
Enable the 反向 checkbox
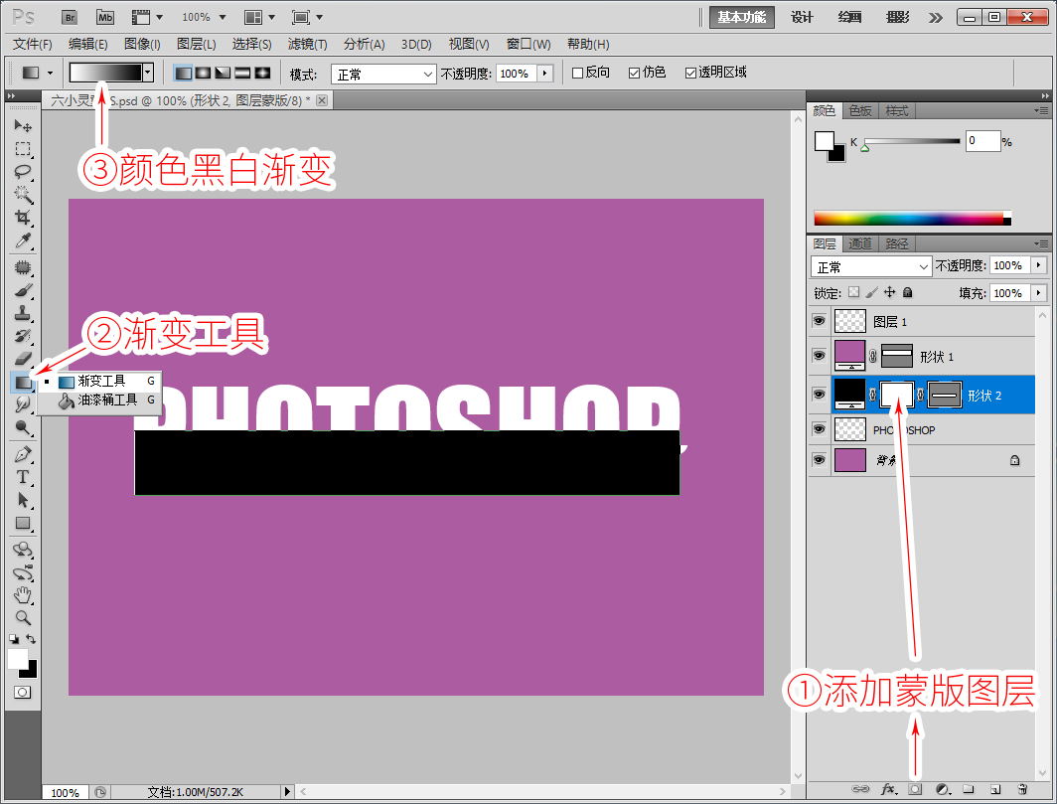coord(578,73)
